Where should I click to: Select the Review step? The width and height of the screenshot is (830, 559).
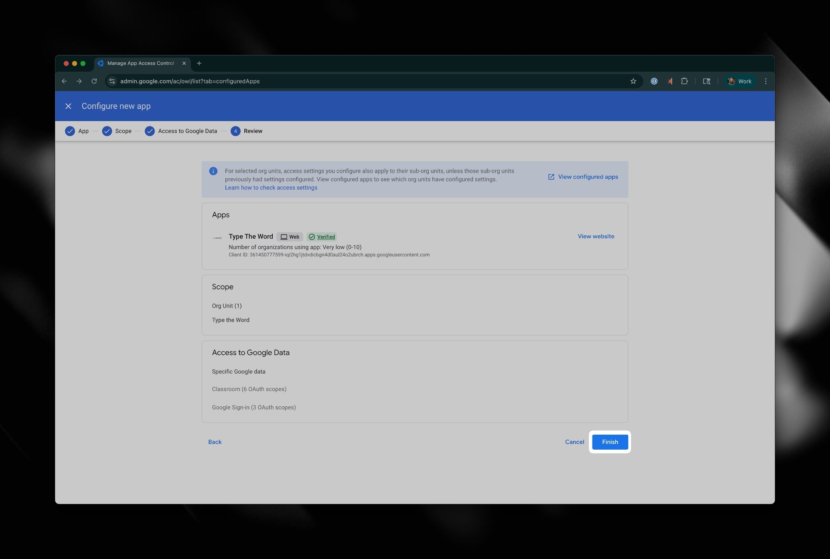click(247, 131)
